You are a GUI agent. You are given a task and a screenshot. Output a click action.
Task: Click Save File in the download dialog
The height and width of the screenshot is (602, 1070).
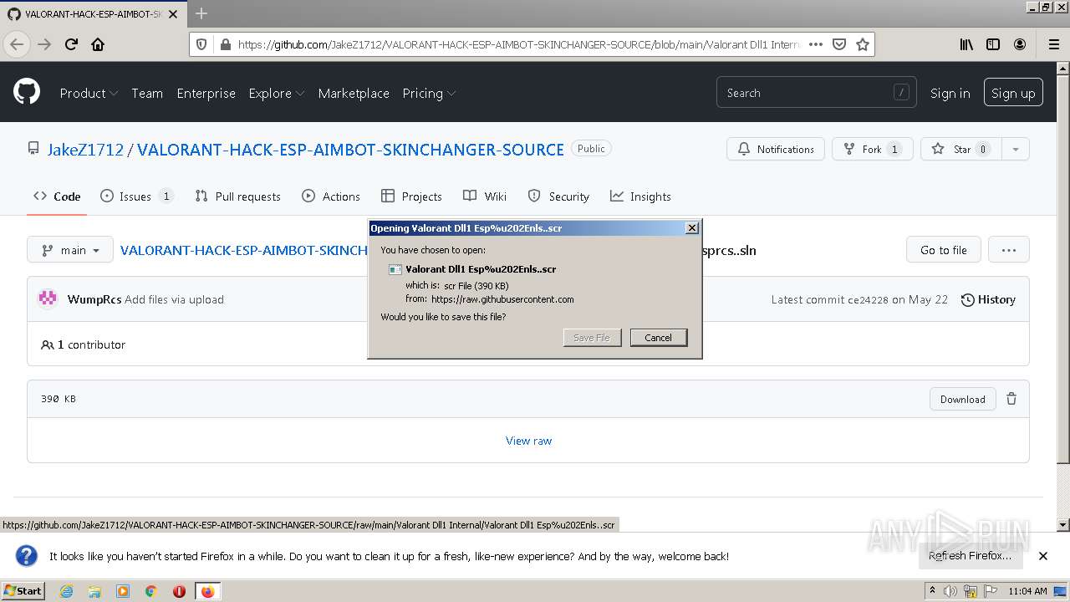(592, 338)
